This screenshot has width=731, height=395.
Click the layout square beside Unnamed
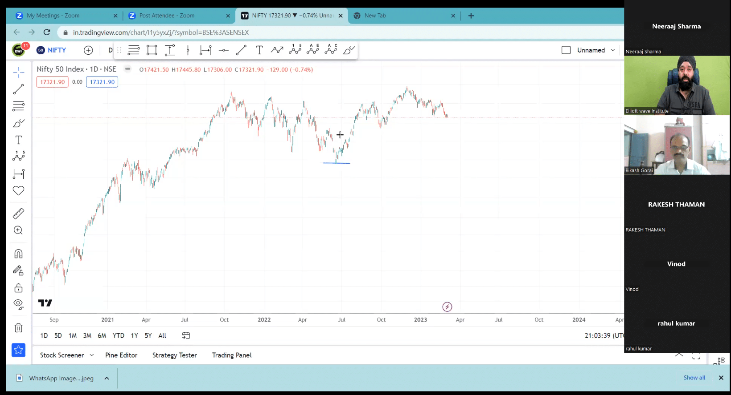tap(566, 50)
